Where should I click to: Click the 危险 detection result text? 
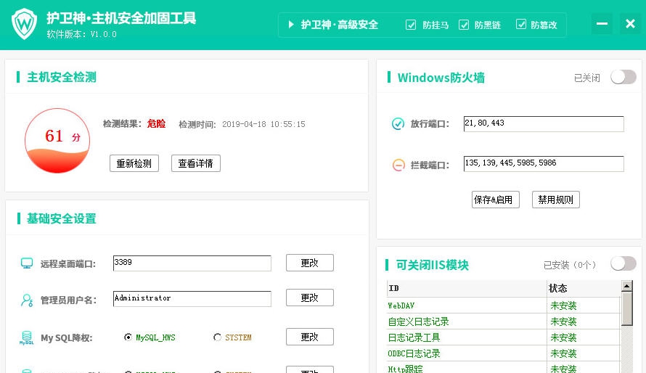[x=156, y=123]
